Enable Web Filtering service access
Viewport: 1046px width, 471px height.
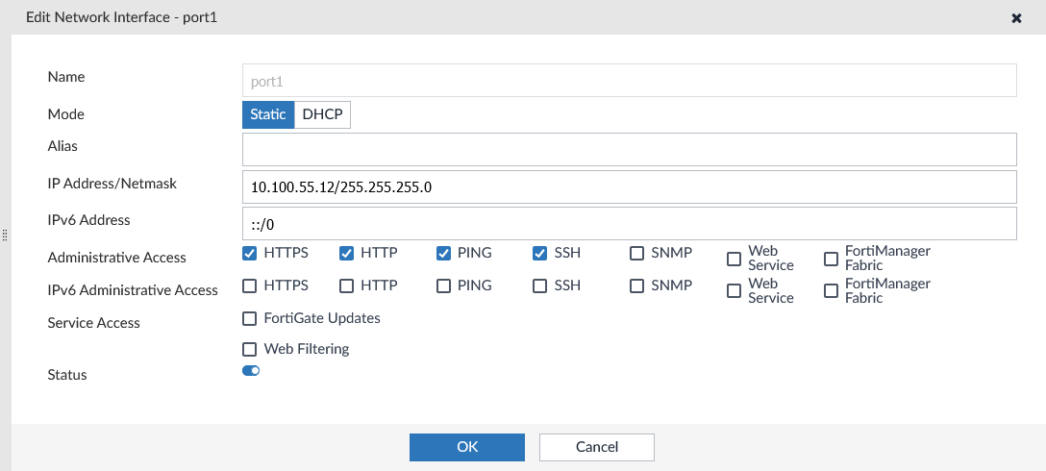pyautogui.click(x=250, y=350)
